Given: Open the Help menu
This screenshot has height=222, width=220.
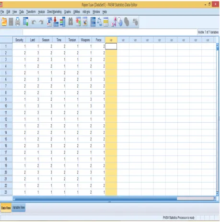Looking at the screenshot, I should [x=104, y=12].
